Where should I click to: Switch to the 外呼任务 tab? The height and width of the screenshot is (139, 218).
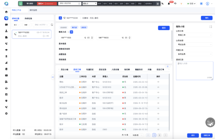click(29, 19)
